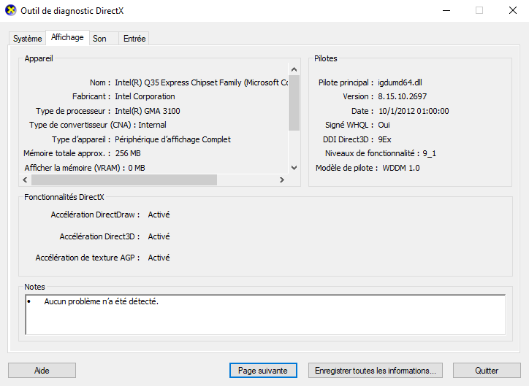Image resolution: width=529 pixels, height=386 pixels.
Task: Click the Internal converter type value
Action: [152, 125]
